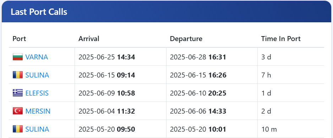Click the Arrival column header
The image size is (333, 138).
coord(89,39)
